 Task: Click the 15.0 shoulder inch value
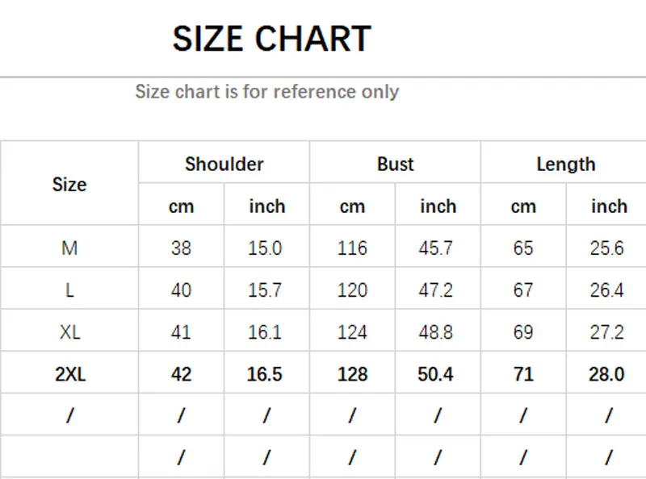tap(265, 248)
